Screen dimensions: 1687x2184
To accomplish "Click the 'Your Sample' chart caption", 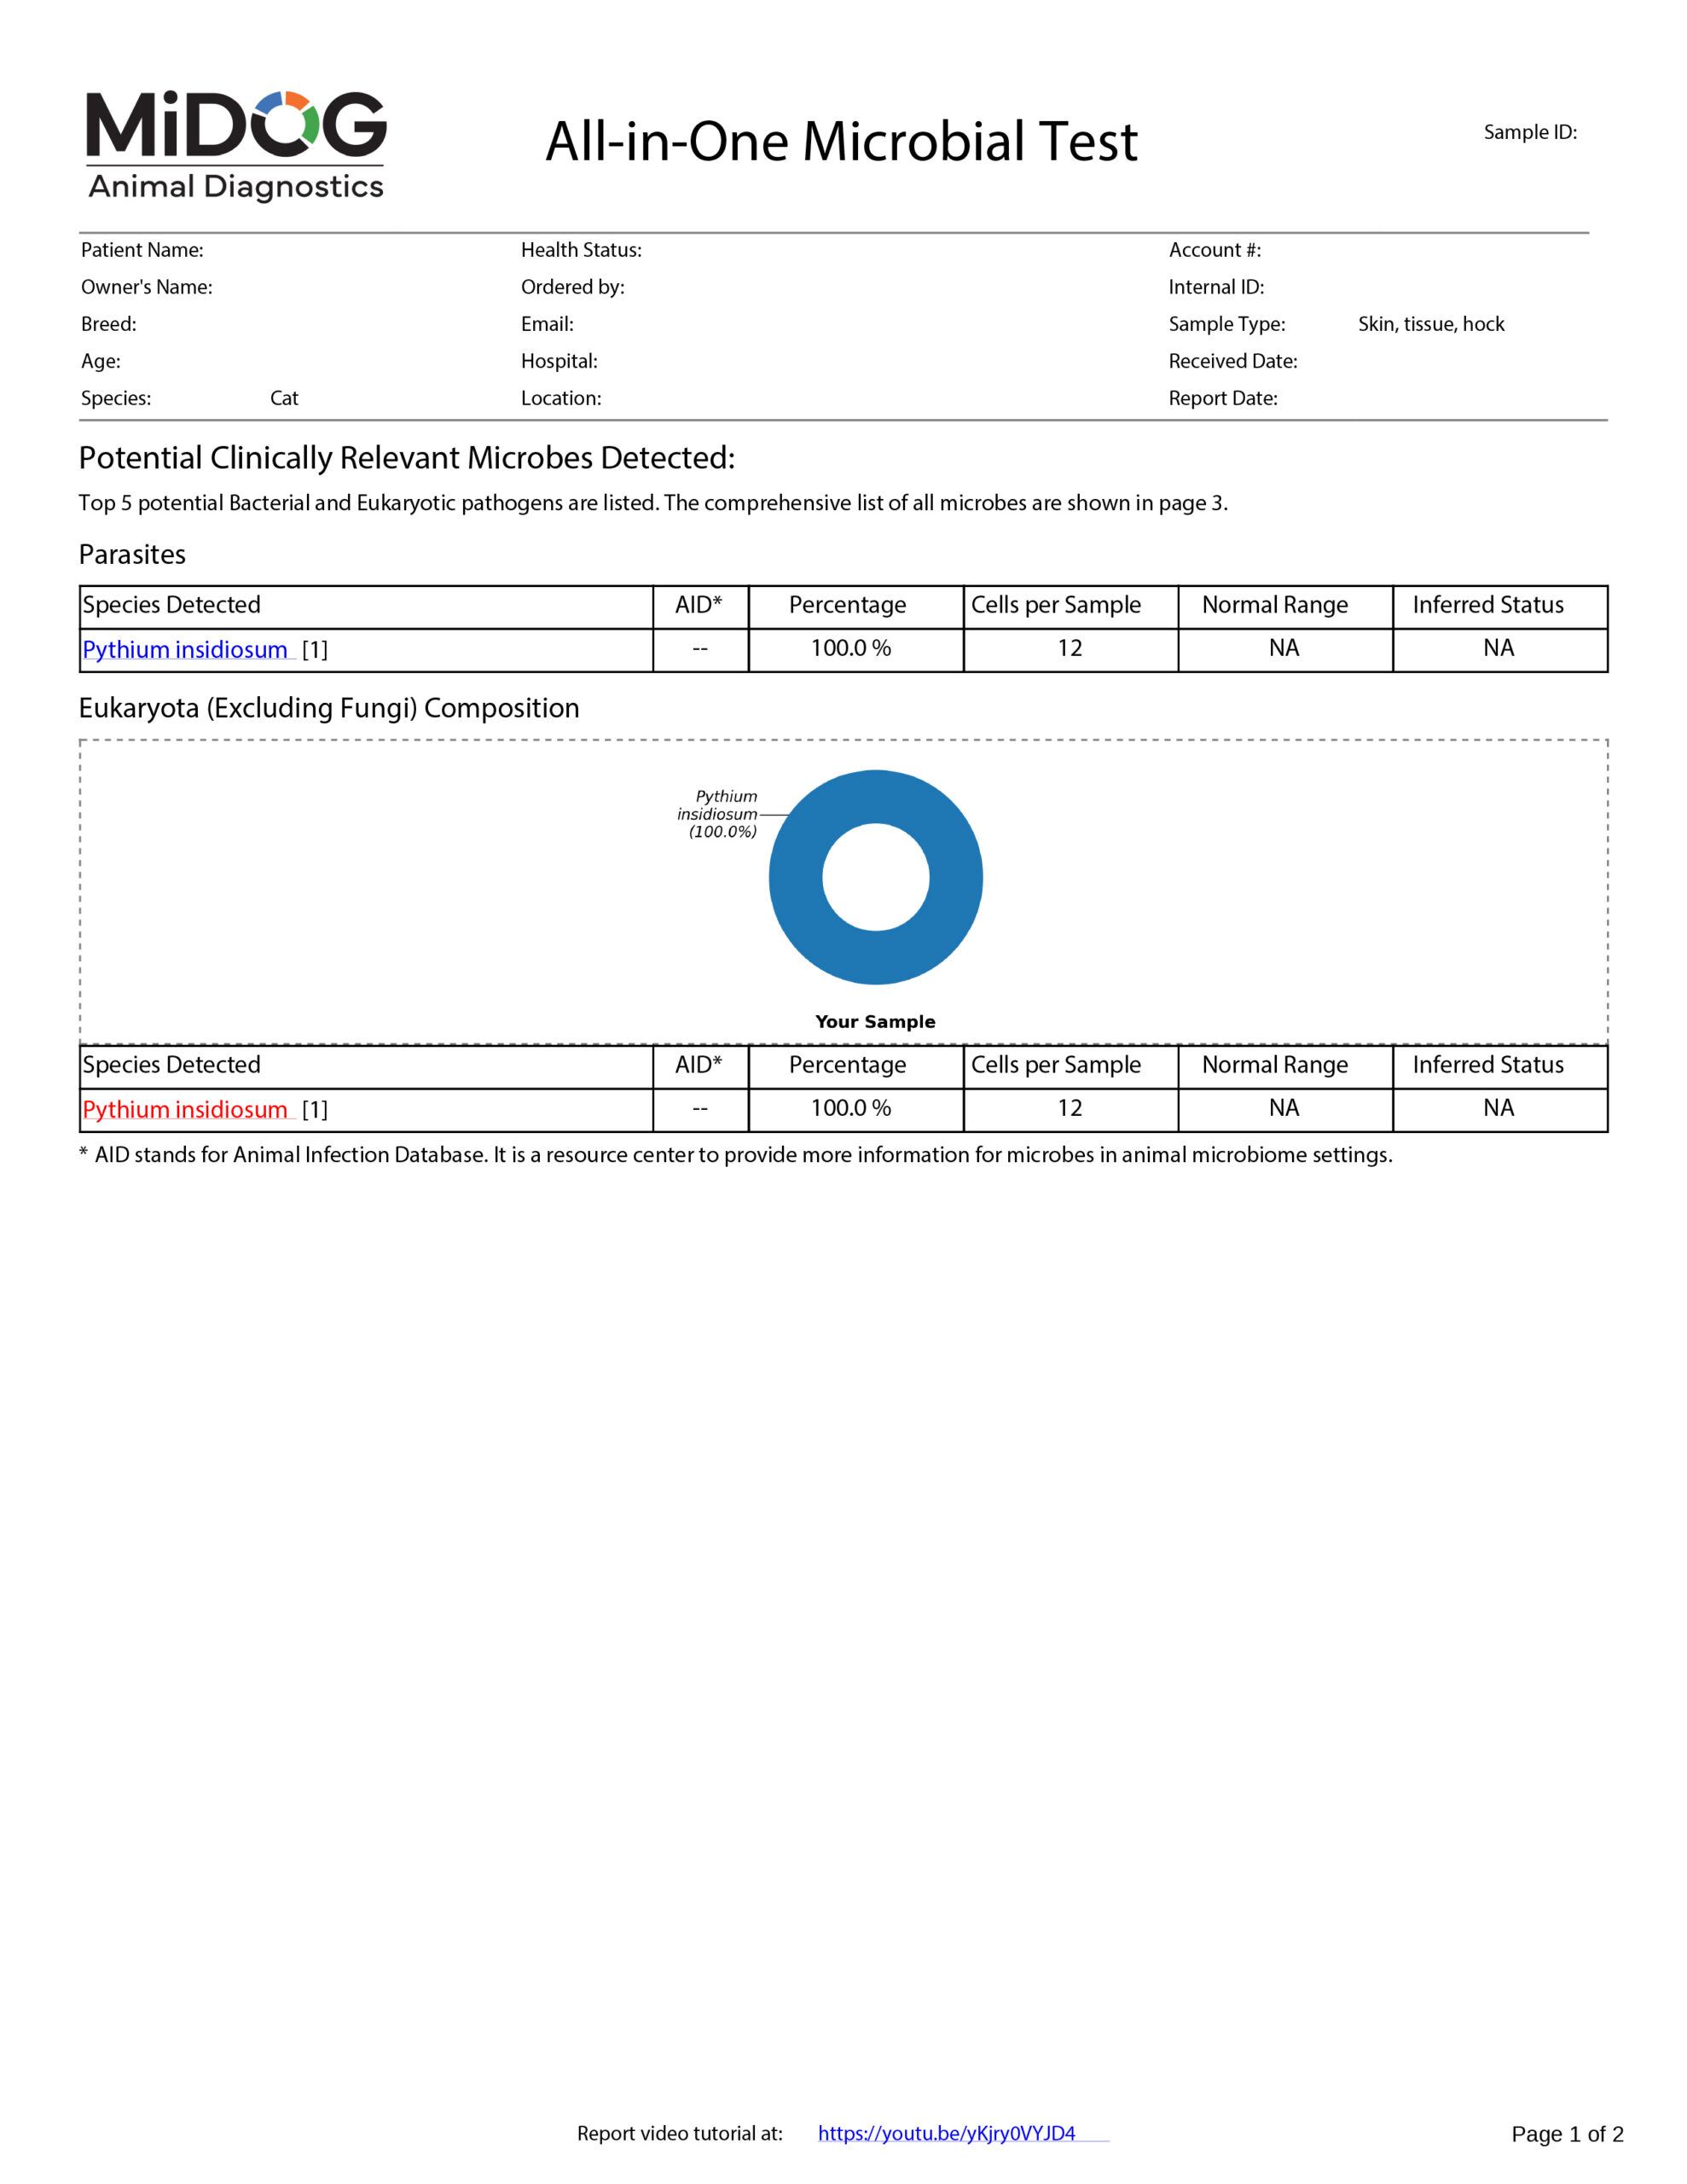I will (x=875, y=1021).
